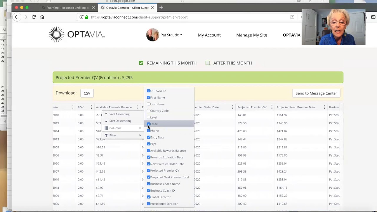Open the PQV column menu dots
Screen dimensions: 377x212
point(91,107)
